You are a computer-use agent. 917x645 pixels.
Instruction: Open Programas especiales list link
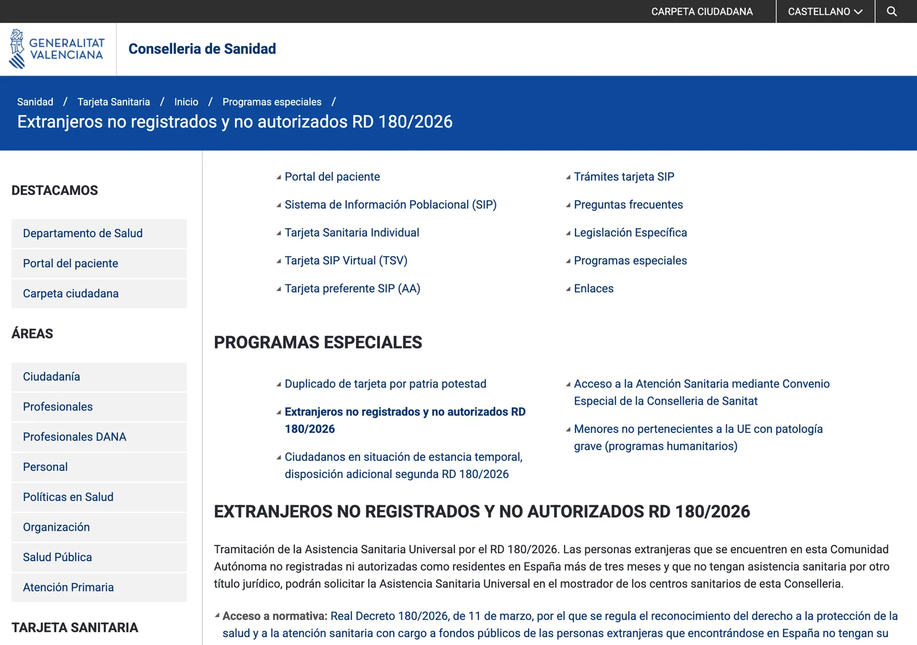coord(630,261)
